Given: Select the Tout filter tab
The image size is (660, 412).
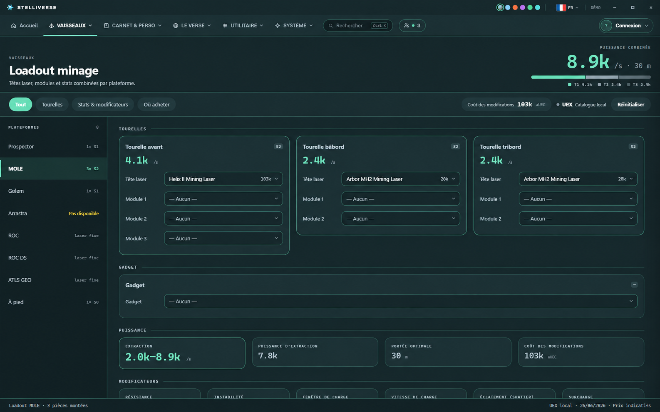Looking at the screenshot, I should click(20, 105).
